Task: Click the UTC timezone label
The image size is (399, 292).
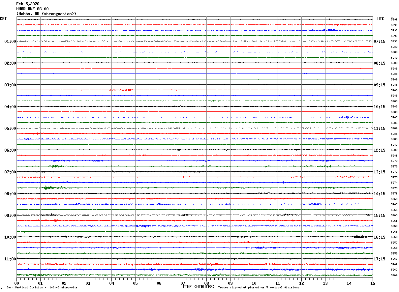Action: pyautogui.click(x=381, y=19)
